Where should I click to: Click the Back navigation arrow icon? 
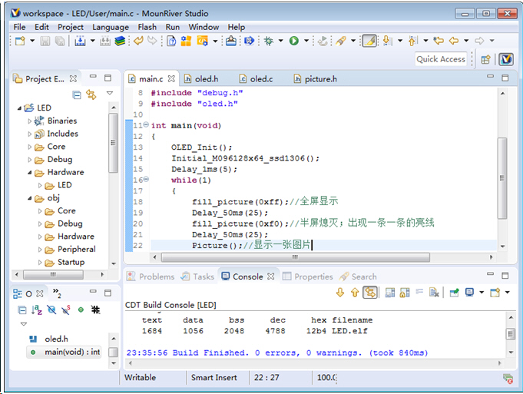(x=454, y=41)
